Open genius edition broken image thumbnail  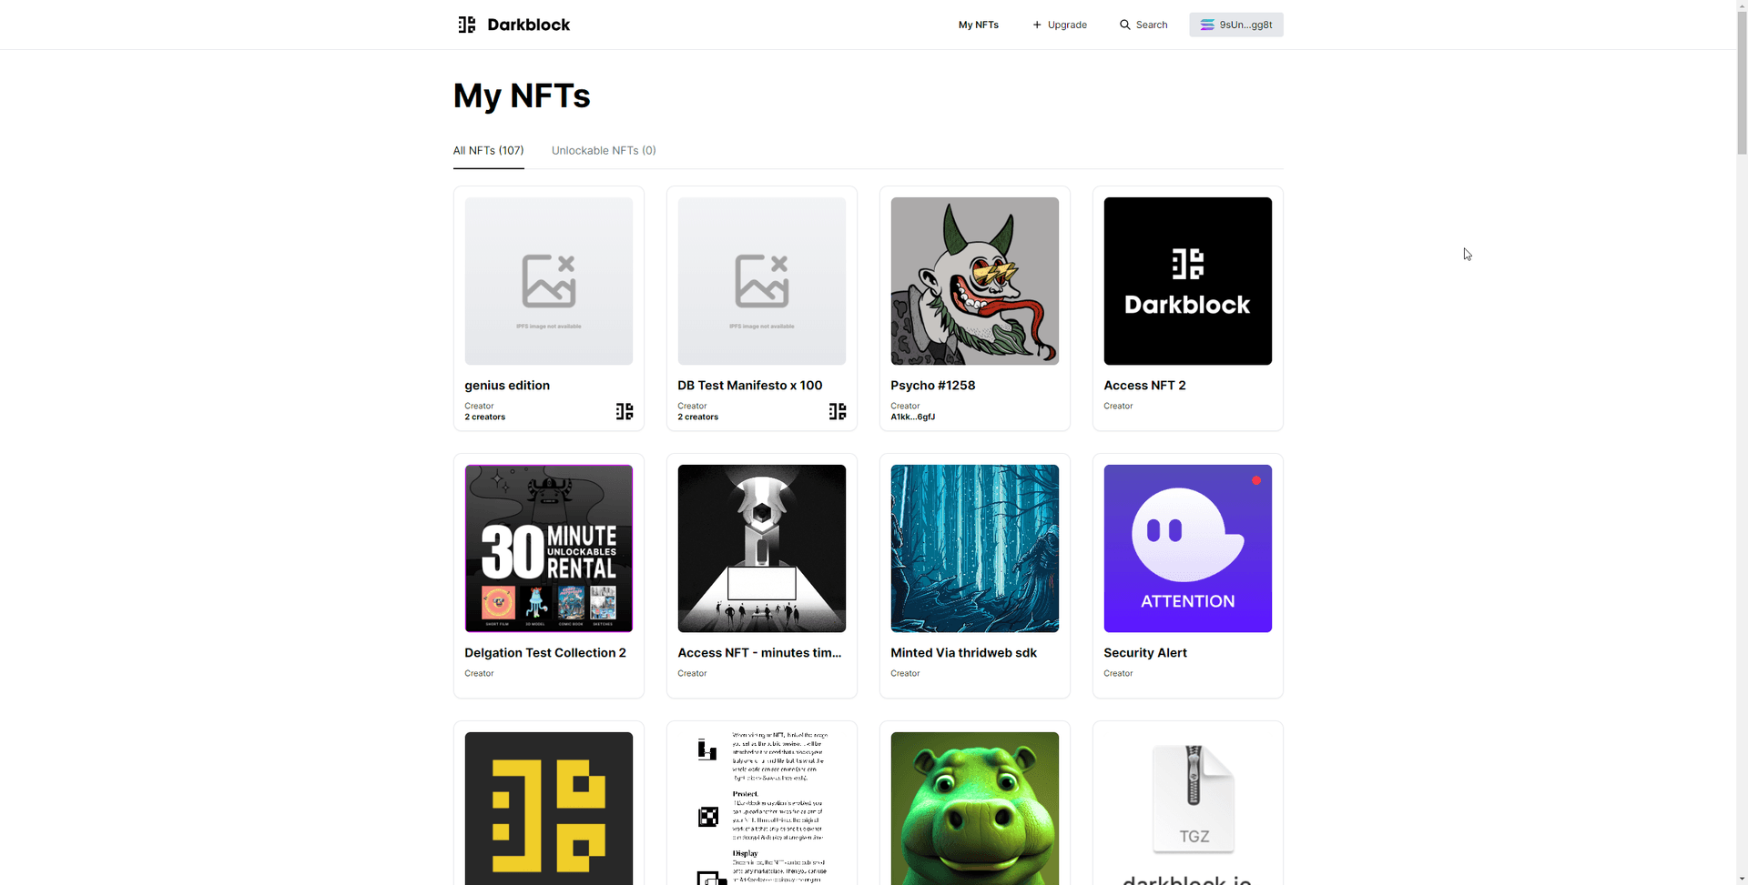[x=548, y=281]
